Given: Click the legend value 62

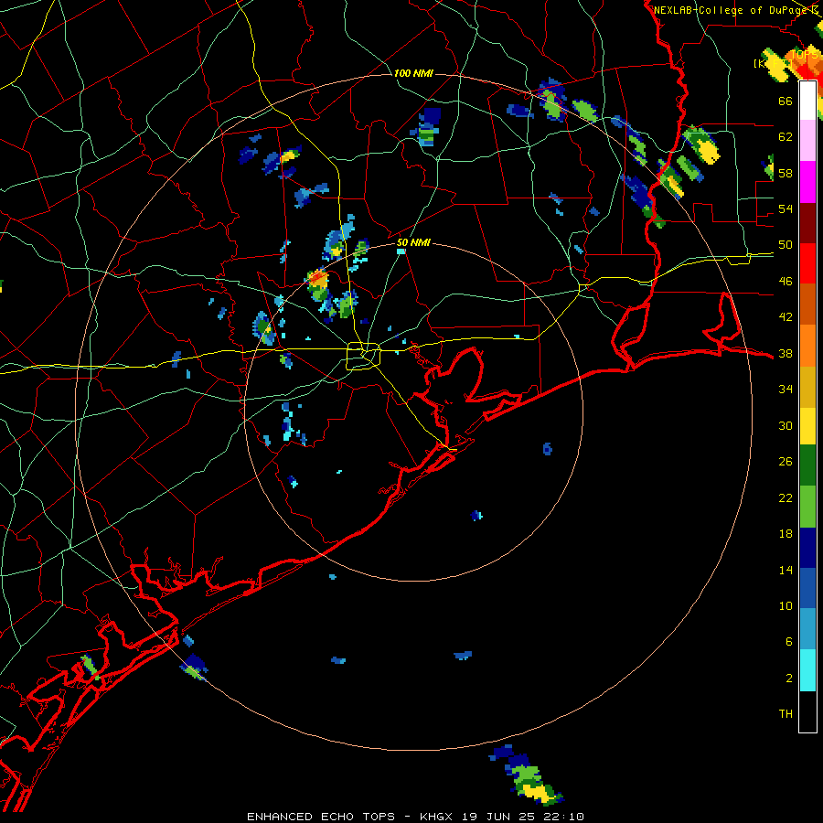Looking at the screenshot, I should click(786, 137).
